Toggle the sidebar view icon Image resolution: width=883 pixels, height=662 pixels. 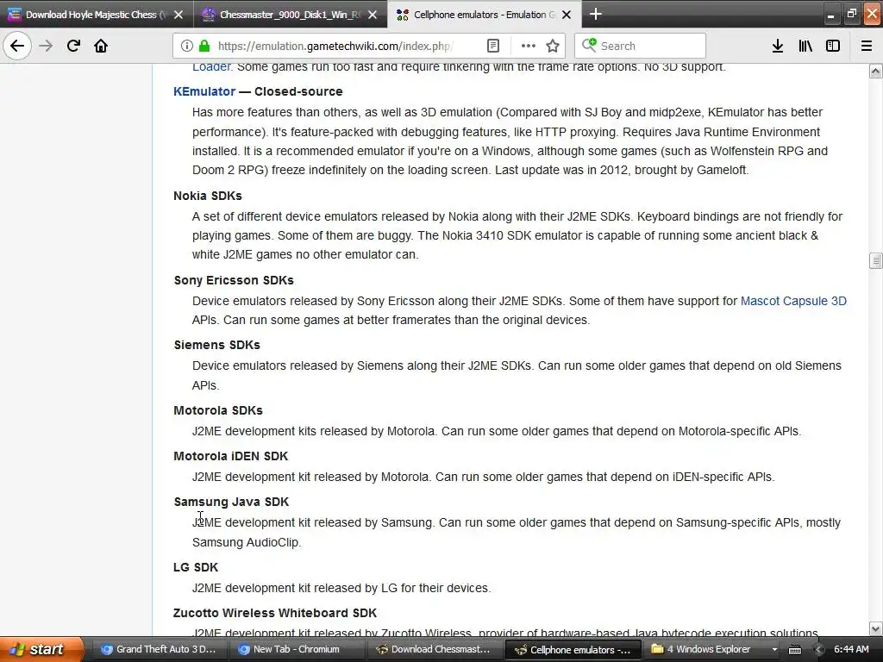pos(833,46)
